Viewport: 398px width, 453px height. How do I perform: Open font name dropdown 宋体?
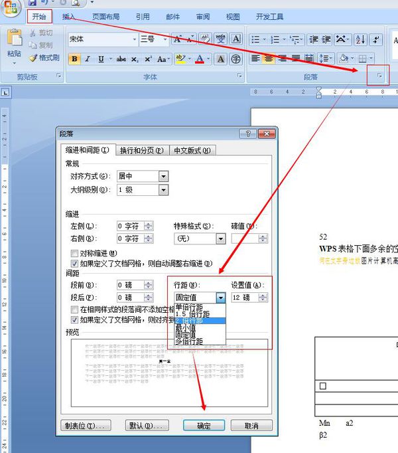point(135,39)
